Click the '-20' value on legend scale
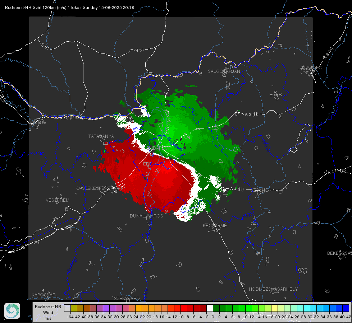 (x=148, y=317)
